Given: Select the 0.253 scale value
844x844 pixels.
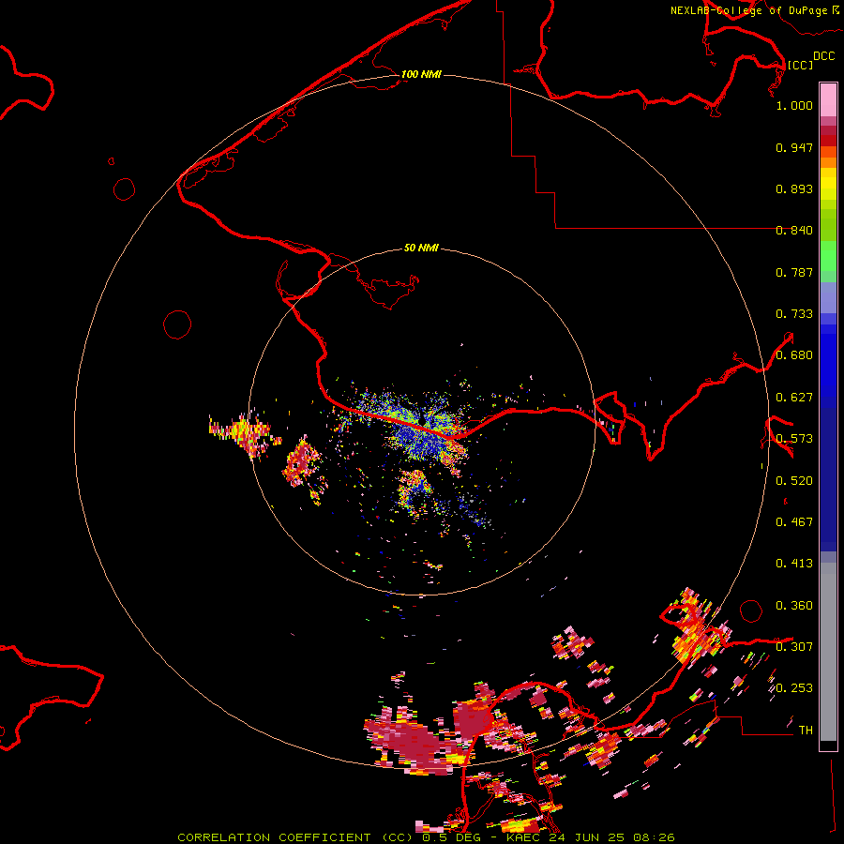Looking at the screenshot, I should click(794, 688).
